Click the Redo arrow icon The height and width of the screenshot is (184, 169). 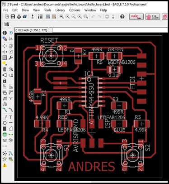click(x=99, y=16)
